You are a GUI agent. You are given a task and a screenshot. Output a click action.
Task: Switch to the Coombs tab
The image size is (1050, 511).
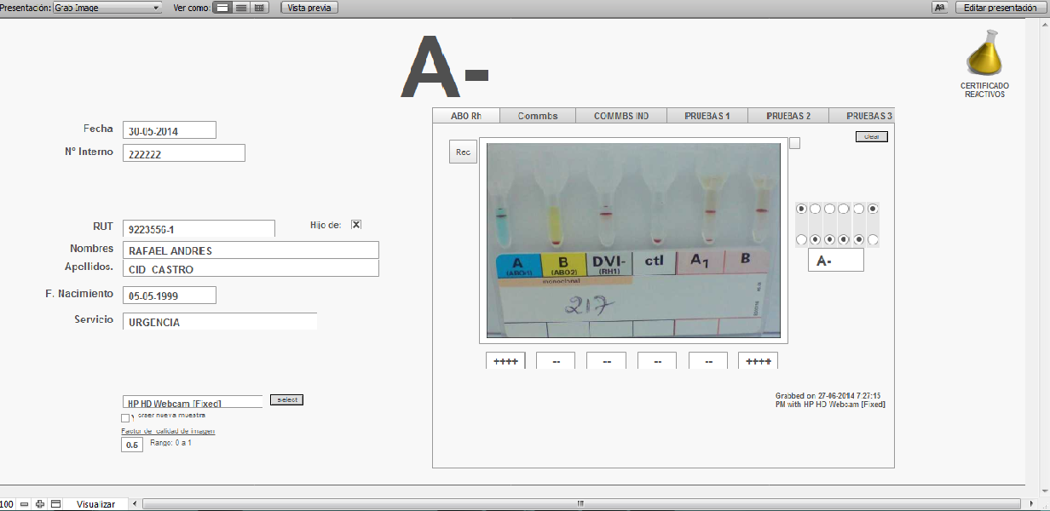pos(537,116)
